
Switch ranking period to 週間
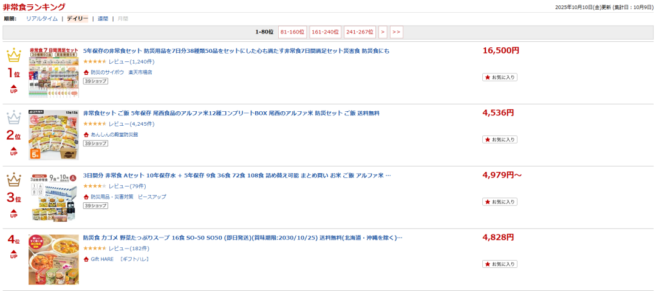[x=103, y=19]
